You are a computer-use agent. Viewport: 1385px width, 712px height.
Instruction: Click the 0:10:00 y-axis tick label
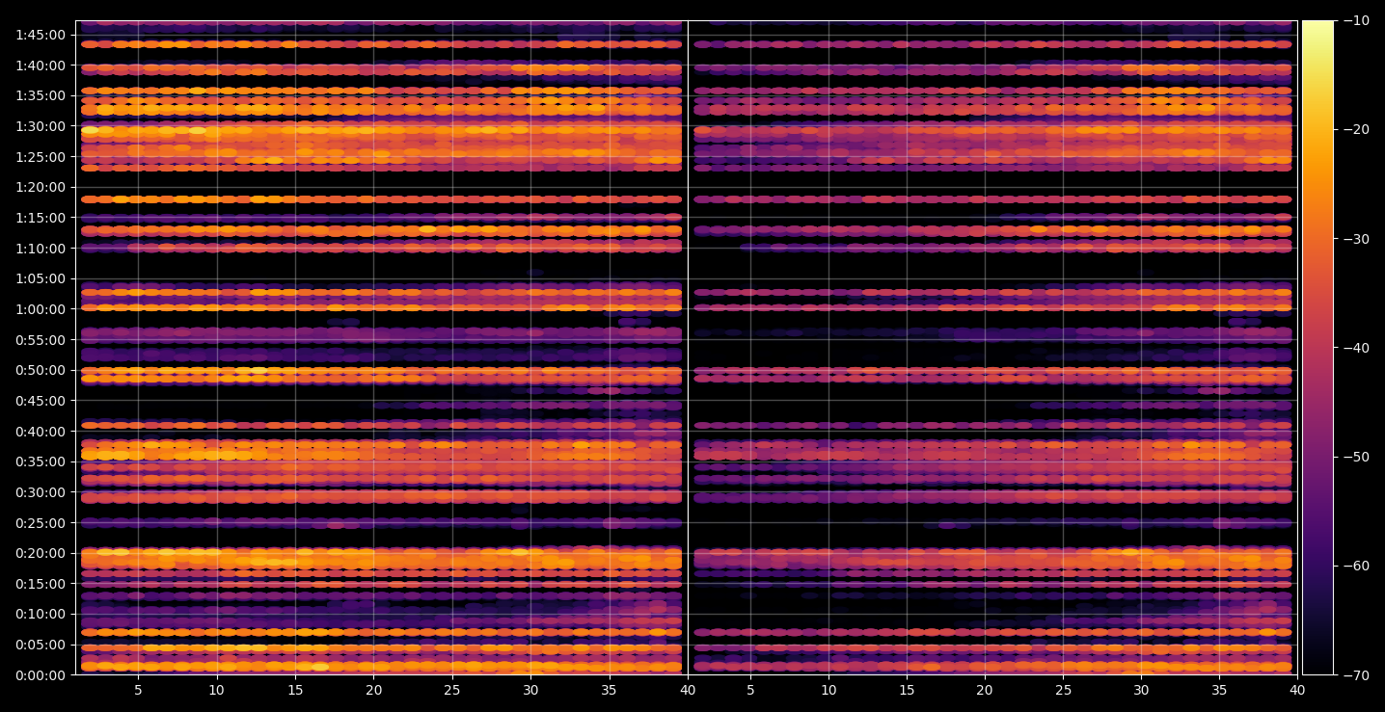(x=41, y=614)
